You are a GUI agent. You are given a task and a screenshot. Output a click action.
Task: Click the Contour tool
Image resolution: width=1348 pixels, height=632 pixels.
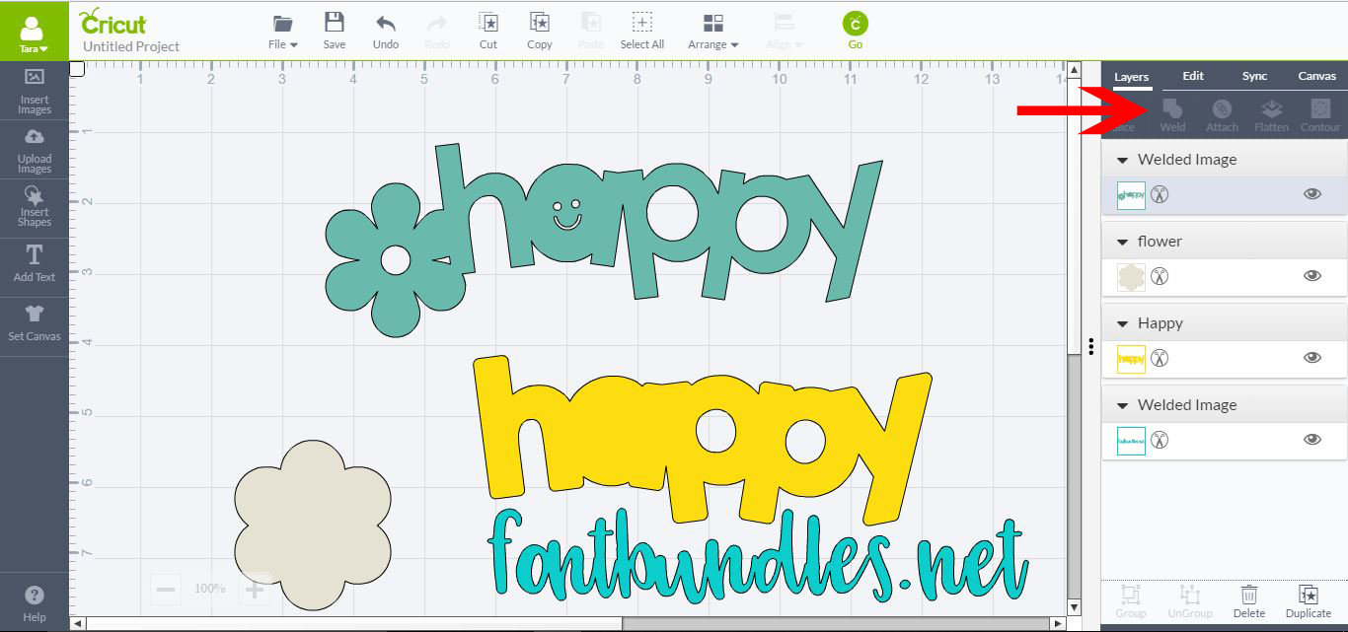(x=1320, y=115)
